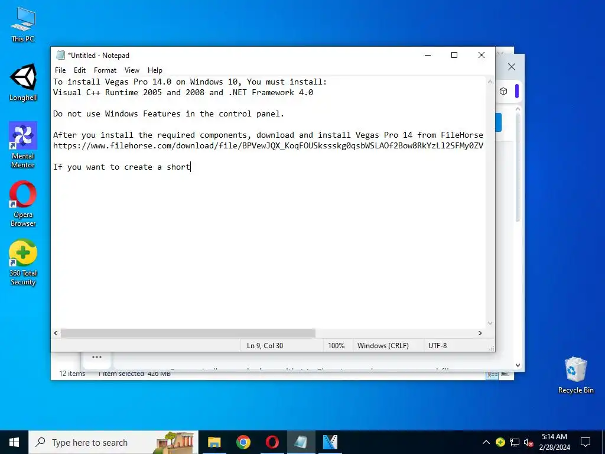Screen dimensions: 605x454
Task: Show hidden system tray icons
Action: click(486, 442)
